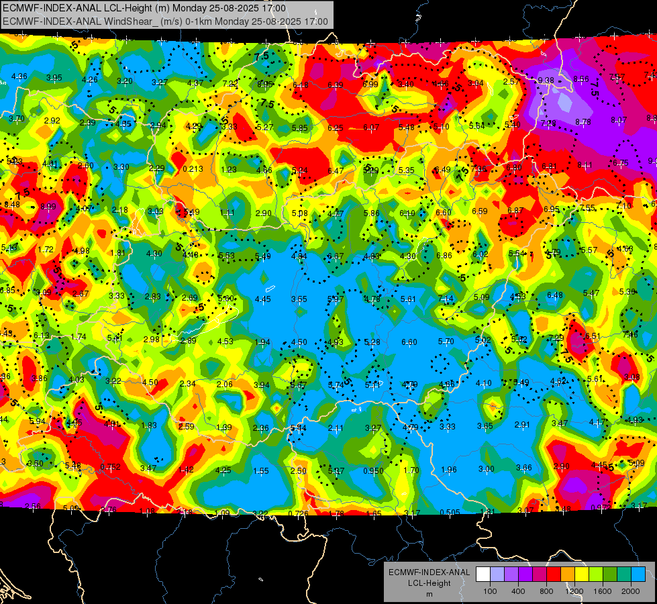
Task: Select the 0.726 wind shear value
Action: [299, 513]
